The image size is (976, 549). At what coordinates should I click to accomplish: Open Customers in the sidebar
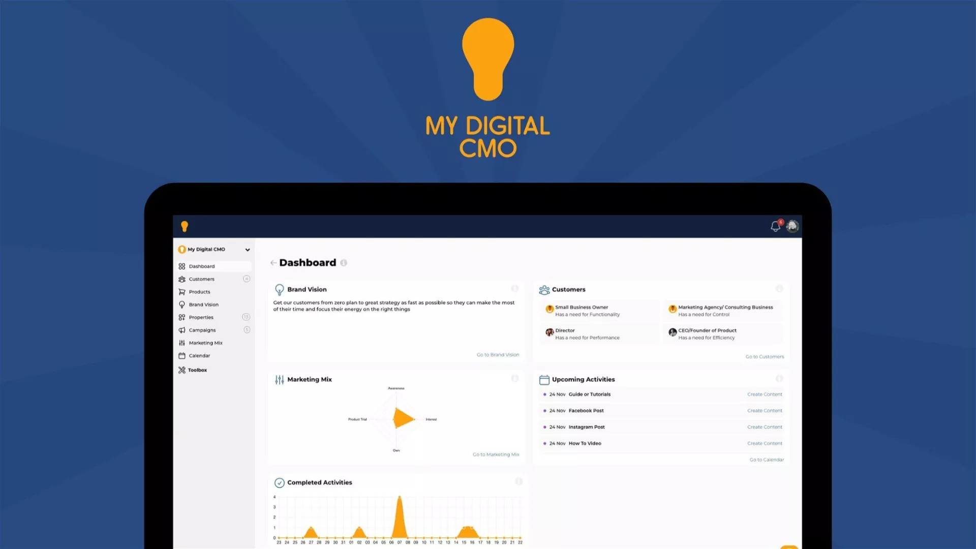click(202, 279)
